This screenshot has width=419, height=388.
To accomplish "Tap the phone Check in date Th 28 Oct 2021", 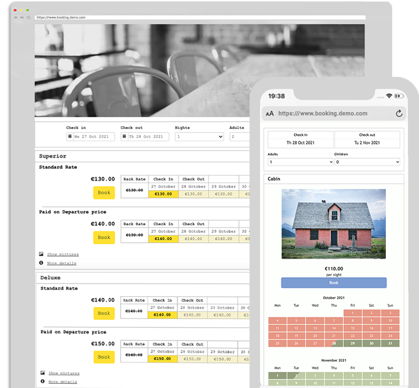I will coord(301,143).
